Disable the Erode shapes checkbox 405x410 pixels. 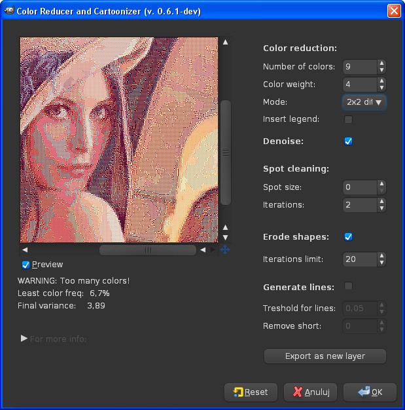click(348, 237)
